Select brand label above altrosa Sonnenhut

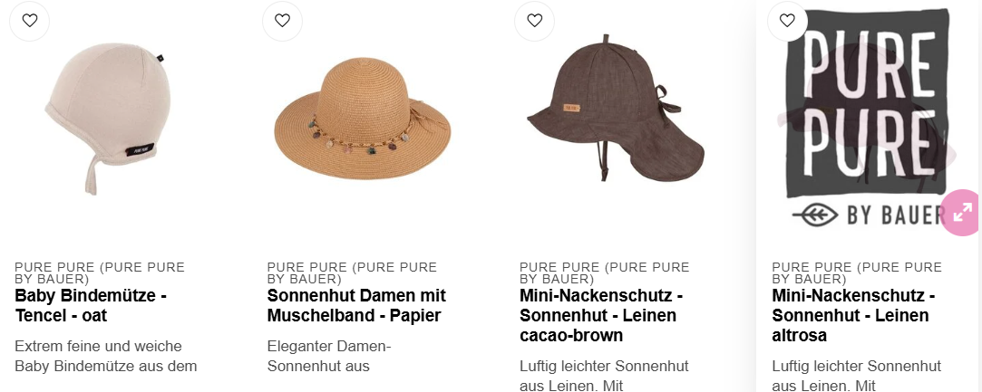click(857, 273)
